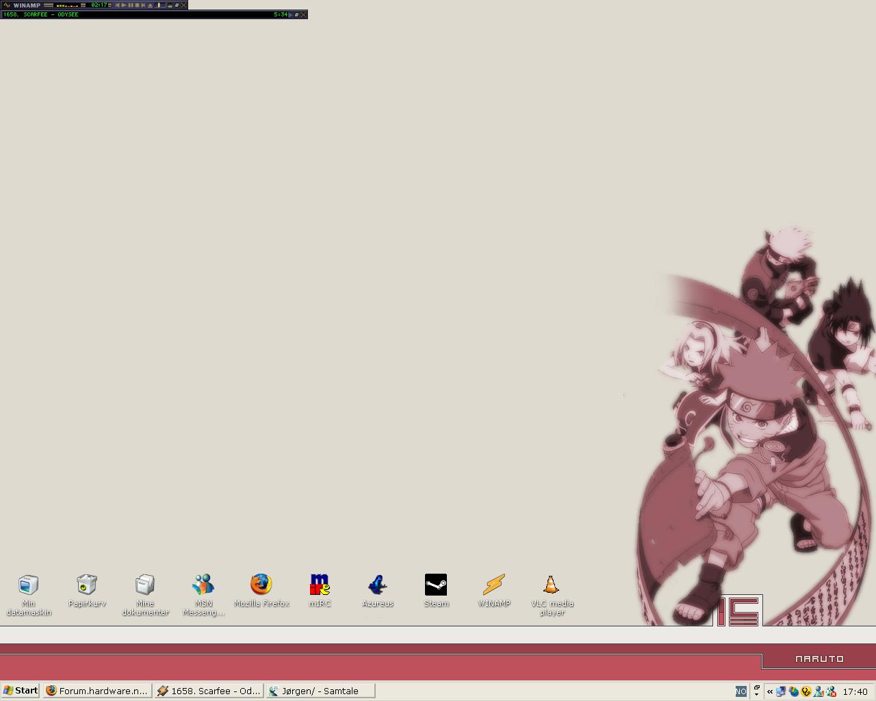Switch to 1658. Scarfee Winamp taskbar button
Viewport: 876px width, 701px height.
coord(209,691)
